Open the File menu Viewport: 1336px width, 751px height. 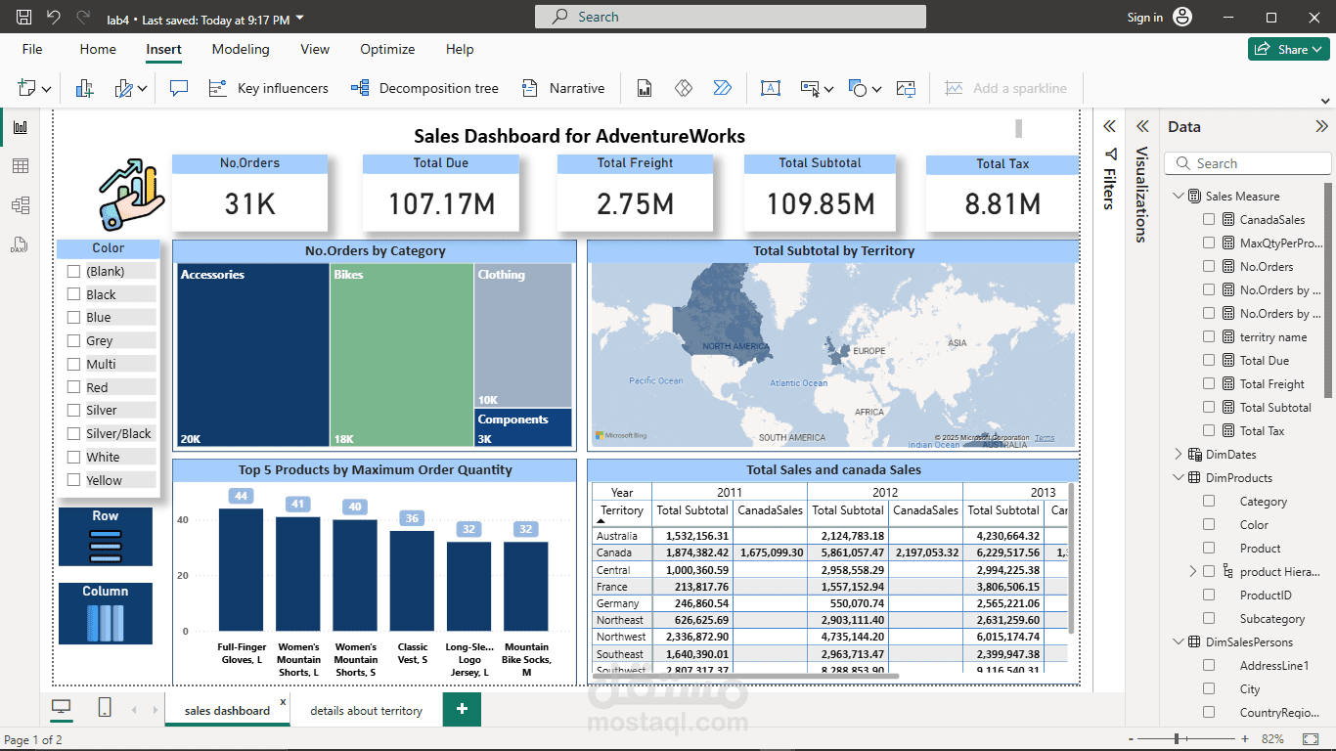point(32,49)
